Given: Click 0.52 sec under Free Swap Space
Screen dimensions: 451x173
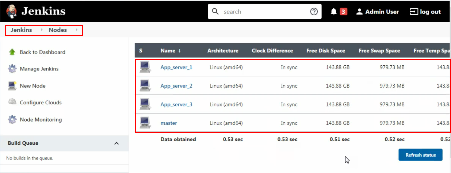Looking at the screenshot, I should (394, 139).
